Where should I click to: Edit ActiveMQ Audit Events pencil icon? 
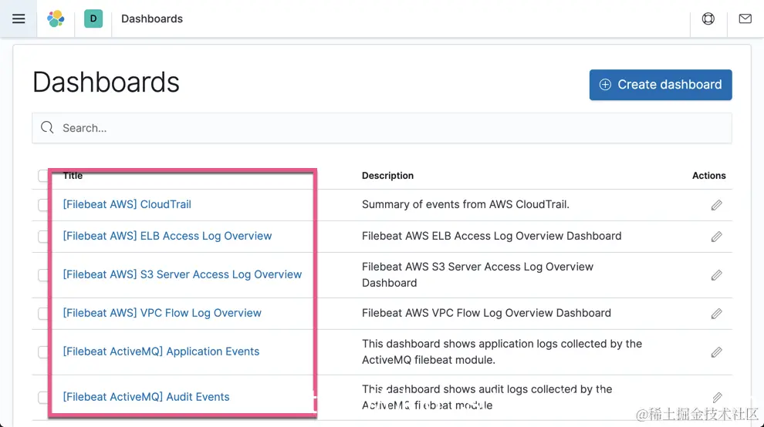(716, 397)
